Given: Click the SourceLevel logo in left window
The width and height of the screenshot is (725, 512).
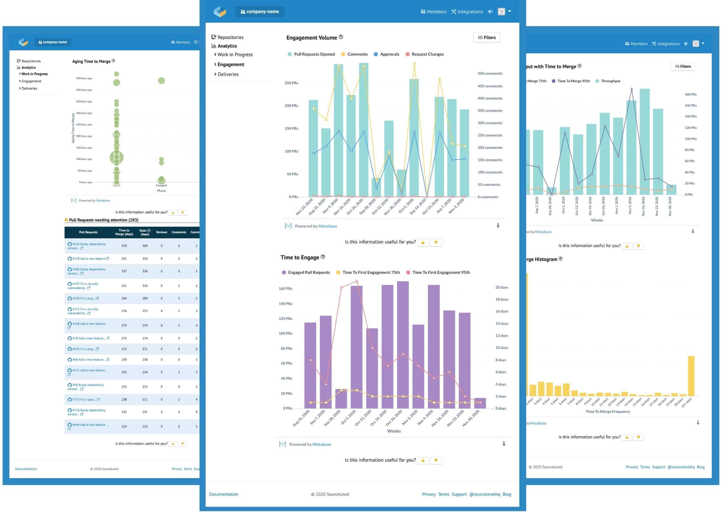Looking at the screenshot, I should pos(23,42).
